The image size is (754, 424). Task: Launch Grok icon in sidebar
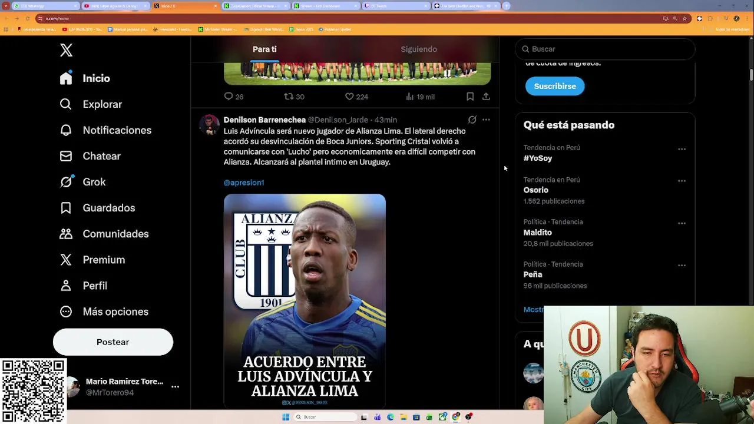pyautogui.click(x=66, y=182)
